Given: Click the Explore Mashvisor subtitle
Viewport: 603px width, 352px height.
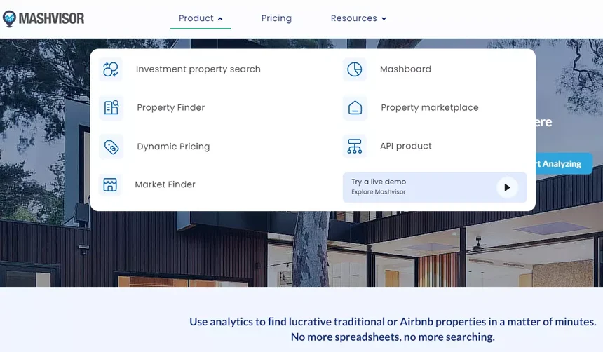Looking at the screenshot, I should tap(379, 192).
